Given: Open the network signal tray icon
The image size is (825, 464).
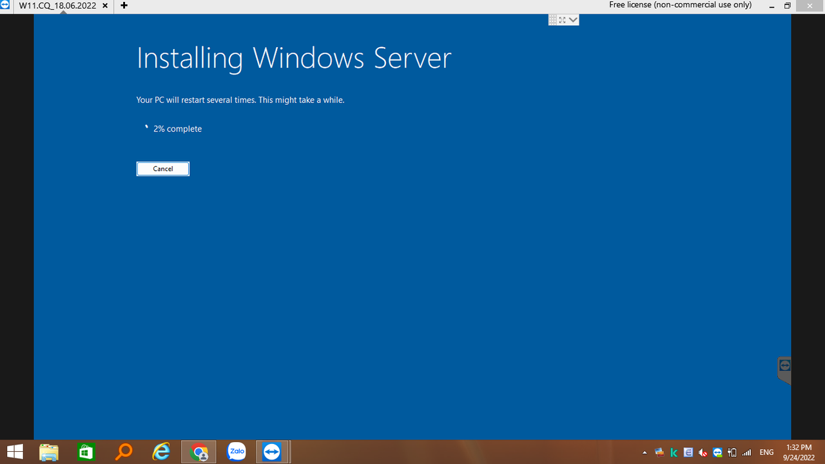Looking at the screenshot, I should [747, 452].
